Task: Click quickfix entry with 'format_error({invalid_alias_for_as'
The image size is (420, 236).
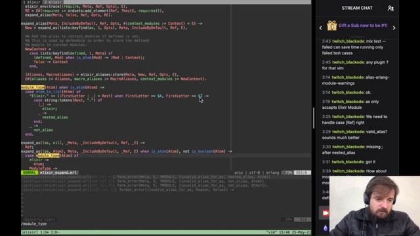Action: click(127, 189)
